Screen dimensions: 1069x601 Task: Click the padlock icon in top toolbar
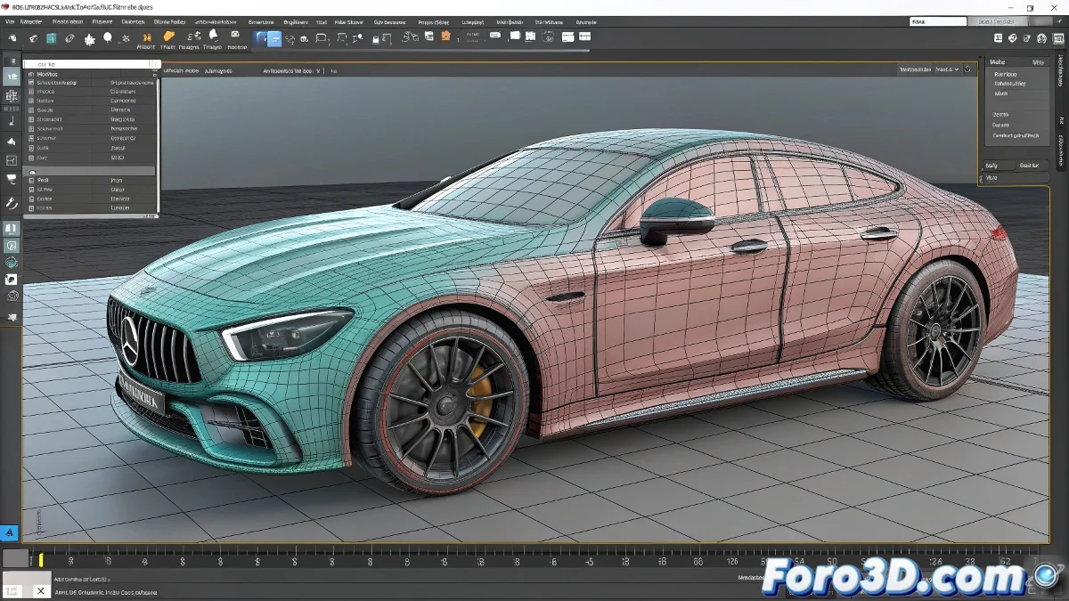point(377,38)
